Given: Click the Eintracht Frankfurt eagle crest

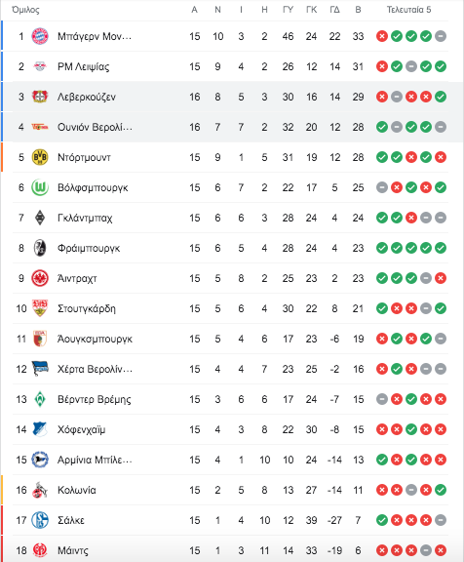Looking at the screenshot, I should pos(40,278).
